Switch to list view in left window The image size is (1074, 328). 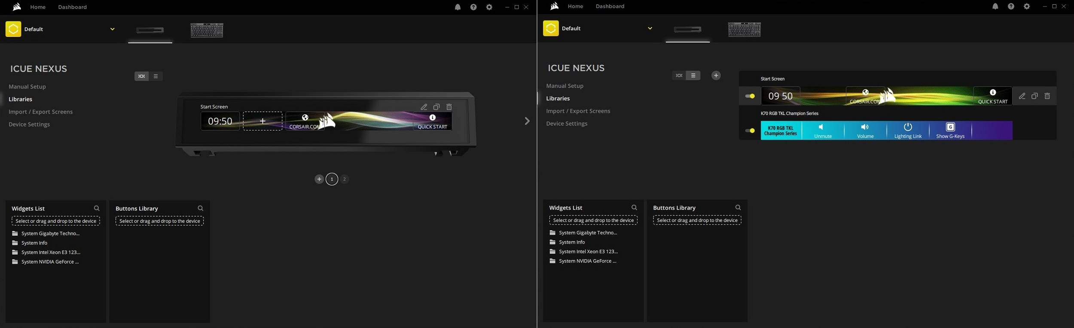pyautogui.click(x=156, y=76)
